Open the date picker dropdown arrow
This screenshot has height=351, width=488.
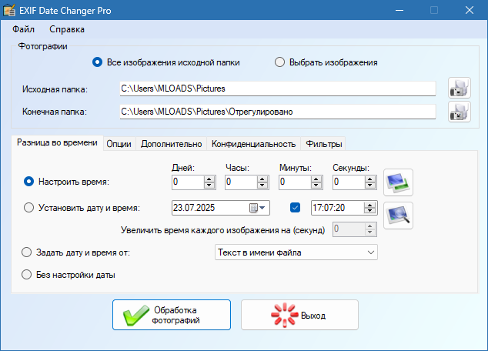(x=262, y=208)
